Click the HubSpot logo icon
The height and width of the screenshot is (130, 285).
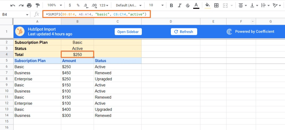coord(20,32)
